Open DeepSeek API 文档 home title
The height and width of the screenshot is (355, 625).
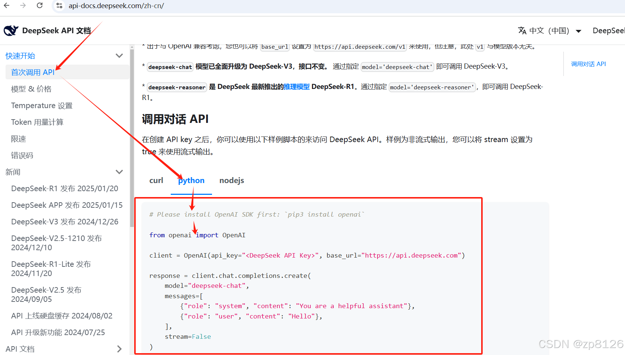(56, 31)
